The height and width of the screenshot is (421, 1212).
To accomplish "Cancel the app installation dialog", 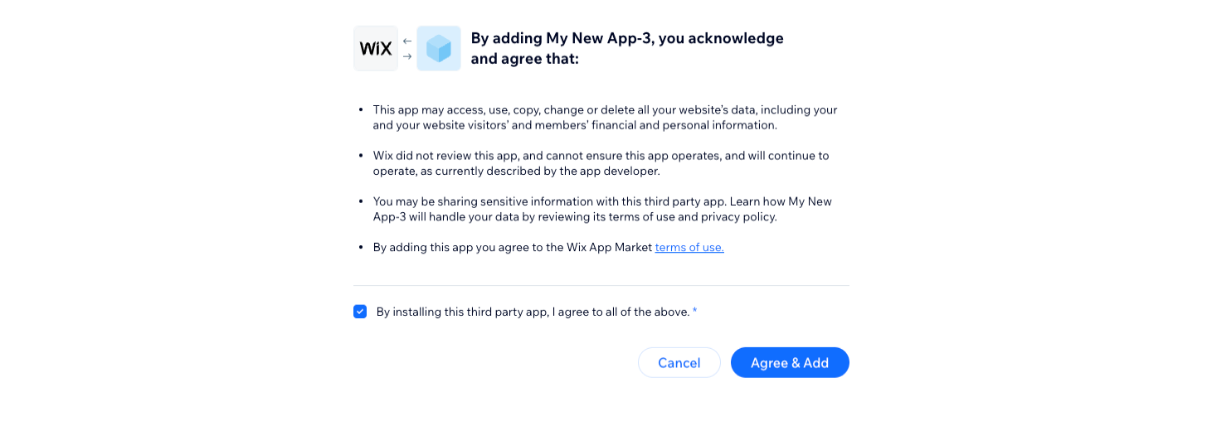I will coord(679,363).
